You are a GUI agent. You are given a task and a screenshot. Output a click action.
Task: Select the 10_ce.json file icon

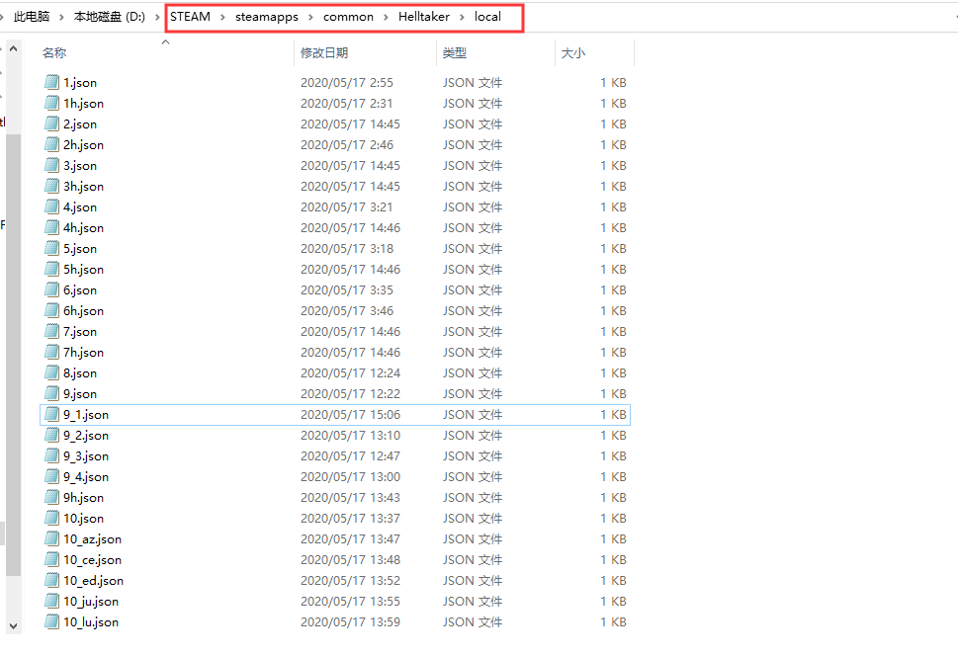[x=52, y=560]
